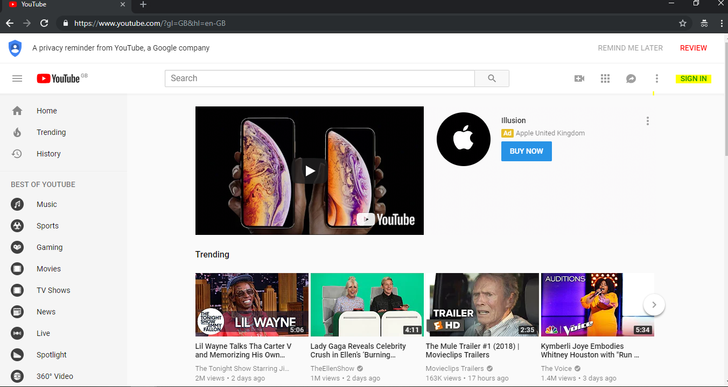The height and width of the screenshot is (387, 728).
Task: Open the hamburger guide menu
Action: coord(17,78)
